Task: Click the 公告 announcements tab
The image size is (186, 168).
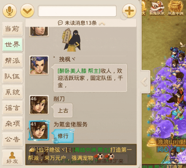Action: [x=12, y=139]
